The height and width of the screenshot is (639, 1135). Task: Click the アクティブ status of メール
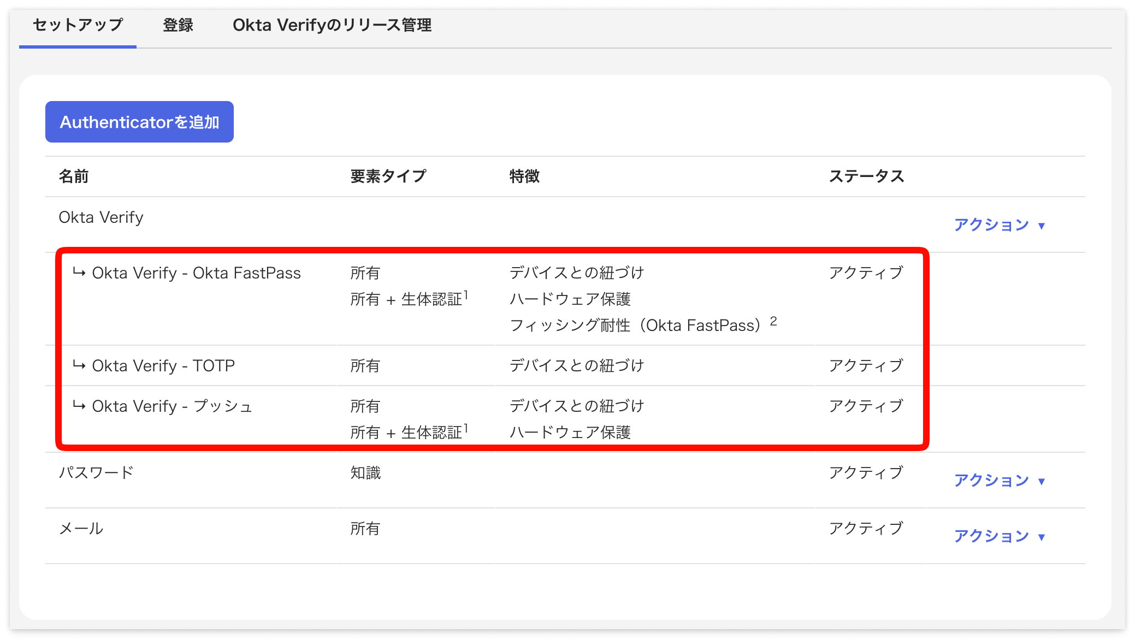866,529
